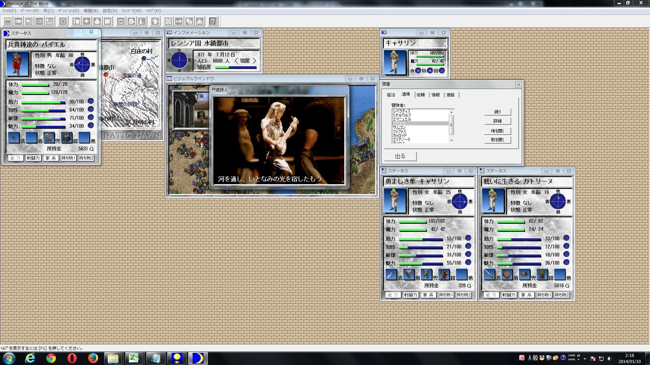The image size is (650, 365).
Task: Click カトリーヌ's staff weapon slot
Action: 489,274
